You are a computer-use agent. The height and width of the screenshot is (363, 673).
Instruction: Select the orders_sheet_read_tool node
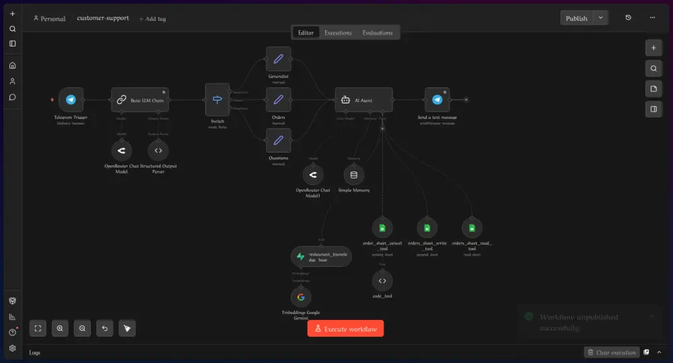tap(472, 229)
